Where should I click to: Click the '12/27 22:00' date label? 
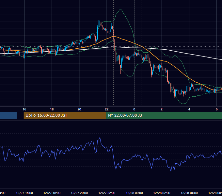point(107,193)
